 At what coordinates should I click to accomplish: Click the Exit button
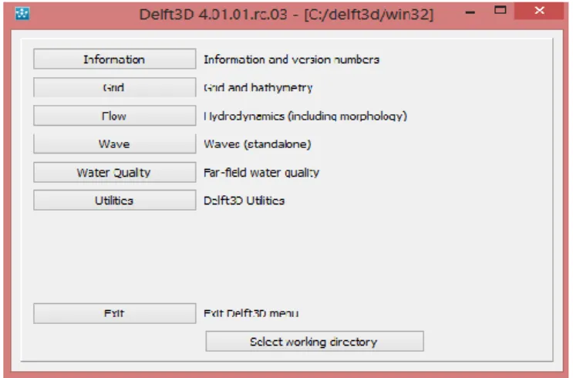[114, 313]
